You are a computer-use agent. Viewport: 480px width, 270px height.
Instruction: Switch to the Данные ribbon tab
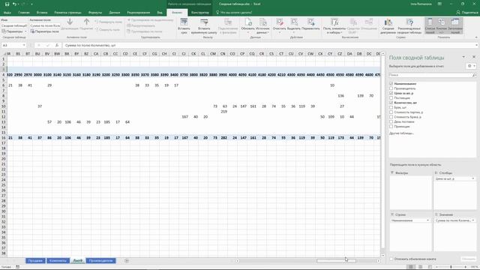coord(115,13)
